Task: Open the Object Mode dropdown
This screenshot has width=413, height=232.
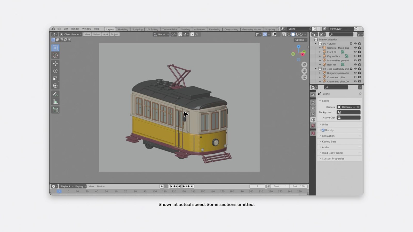Action: click(71, 34)
